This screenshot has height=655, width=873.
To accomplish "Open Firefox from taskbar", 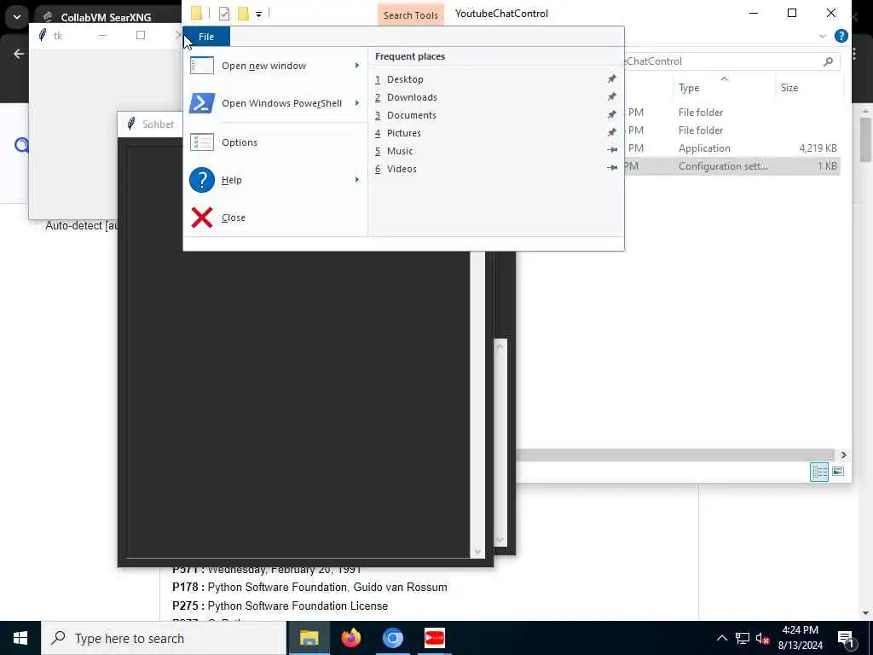I will pyautogui.click(x=350, y=638).
